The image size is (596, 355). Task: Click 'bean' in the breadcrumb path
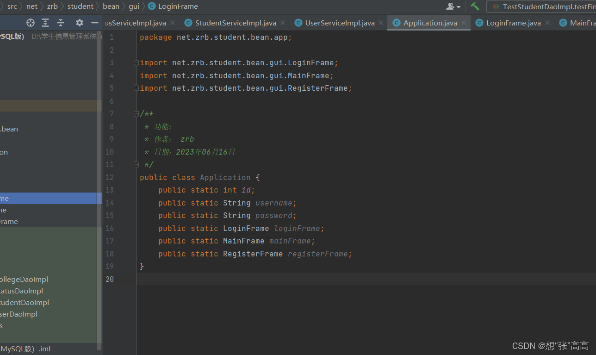(111, 6)
